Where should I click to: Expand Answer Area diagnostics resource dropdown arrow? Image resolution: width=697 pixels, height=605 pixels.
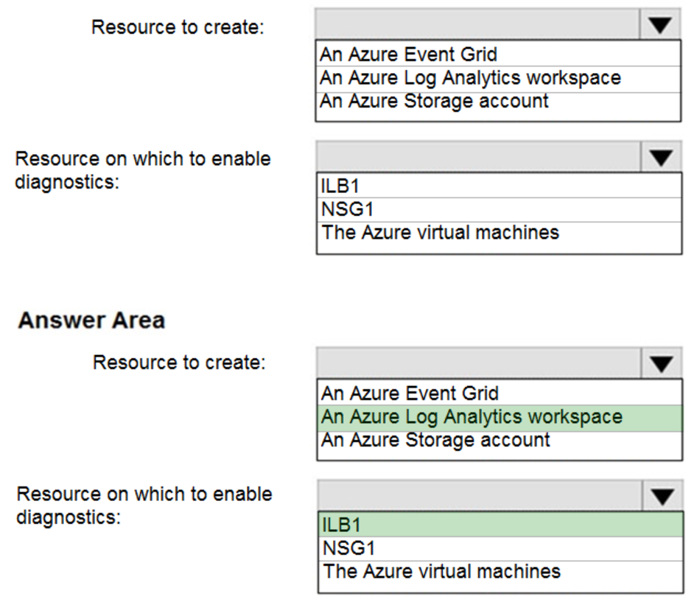(662, 496)
